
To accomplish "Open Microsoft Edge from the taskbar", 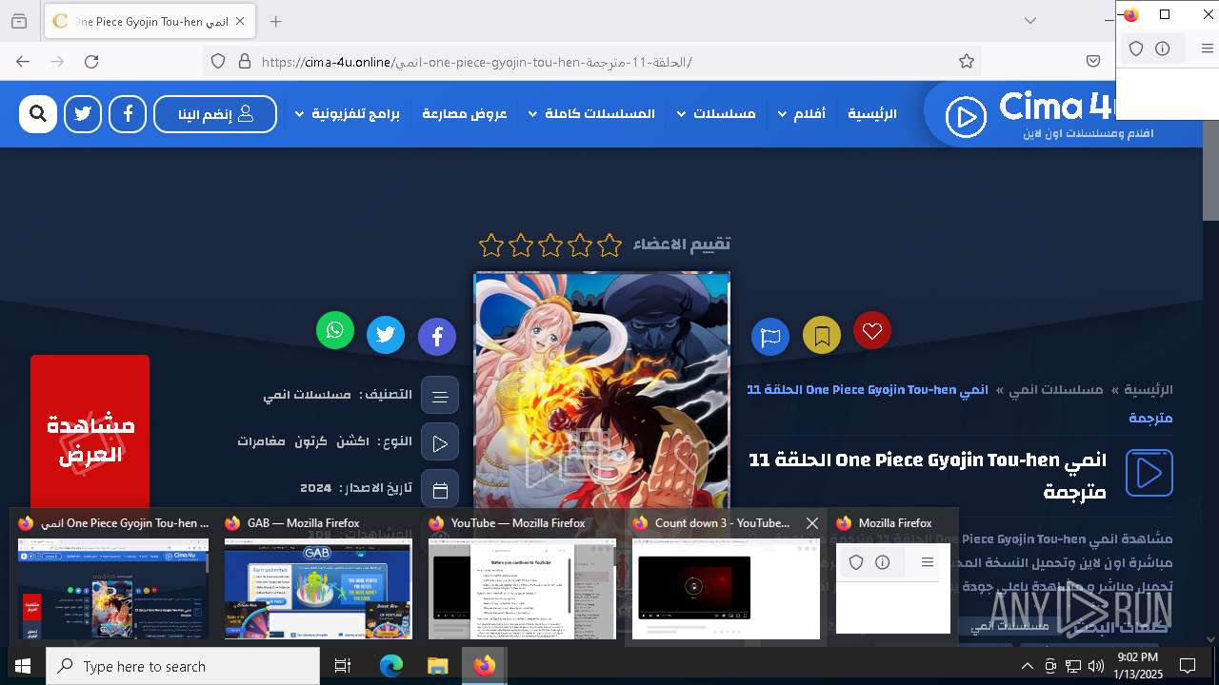I will [391, 666].
